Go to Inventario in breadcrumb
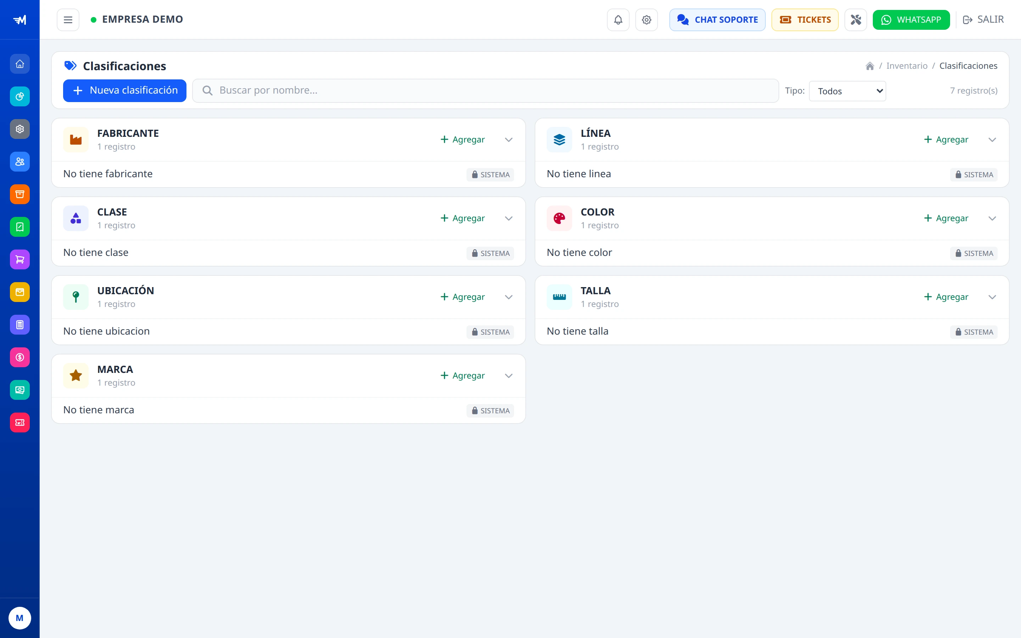The height and width of the screenshot is (638, 1021). coord(906,66)
